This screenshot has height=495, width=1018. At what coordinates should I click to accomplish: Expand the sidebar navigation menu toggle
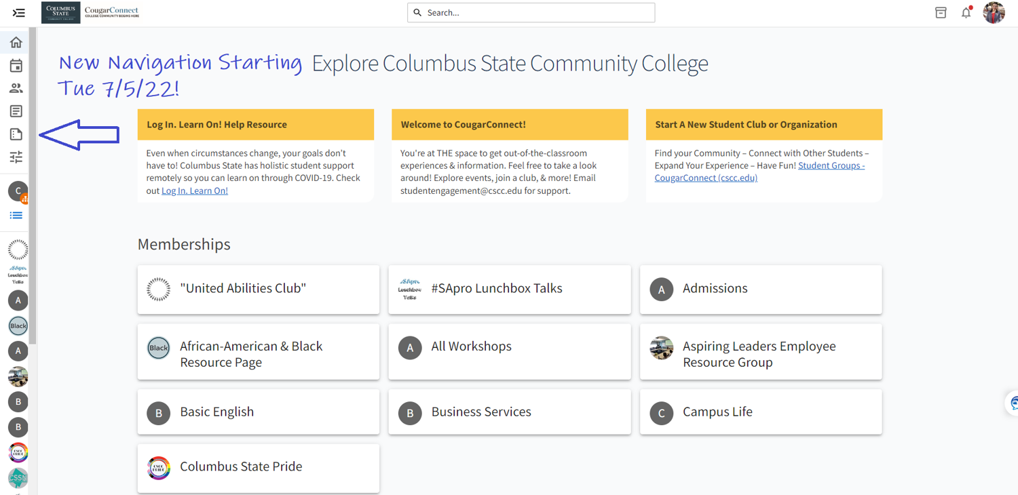pos(19,13)
